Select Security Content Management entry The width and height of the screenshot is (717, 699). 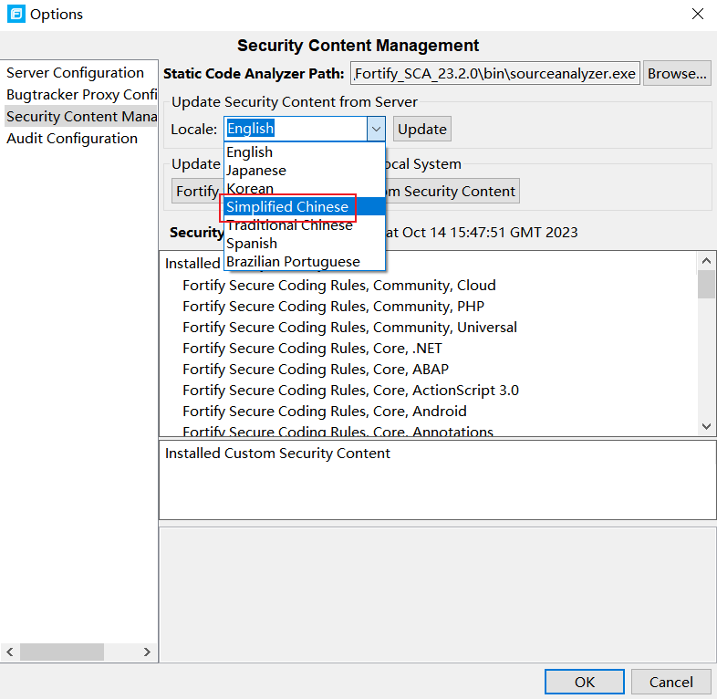81,117
